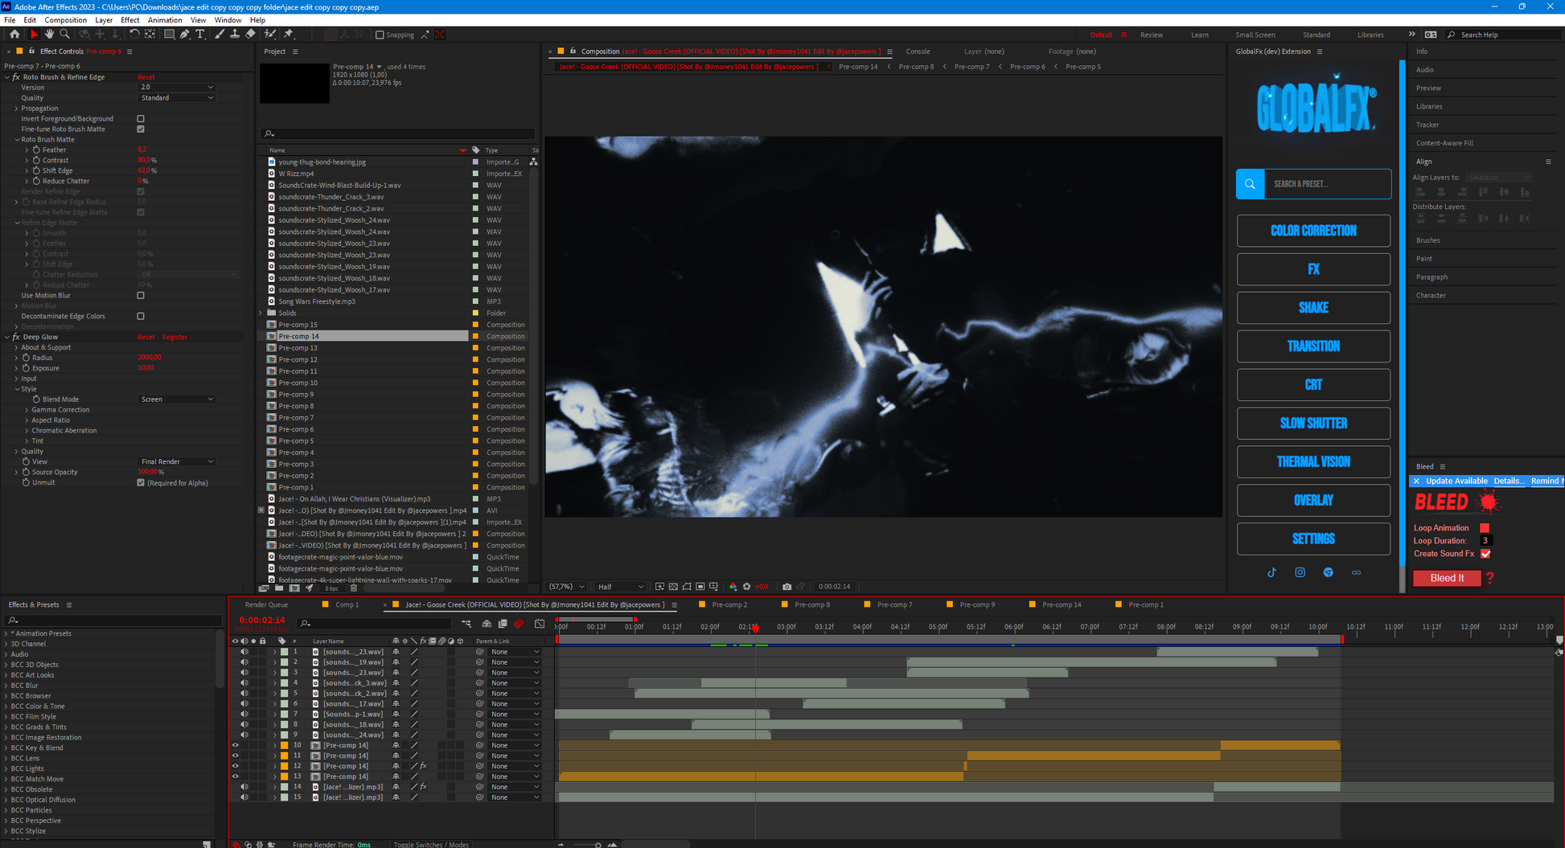Enable Invert Foreground/Background checkbox
The width and height of the screenshot is (1565, 848).
coord(141,119)
